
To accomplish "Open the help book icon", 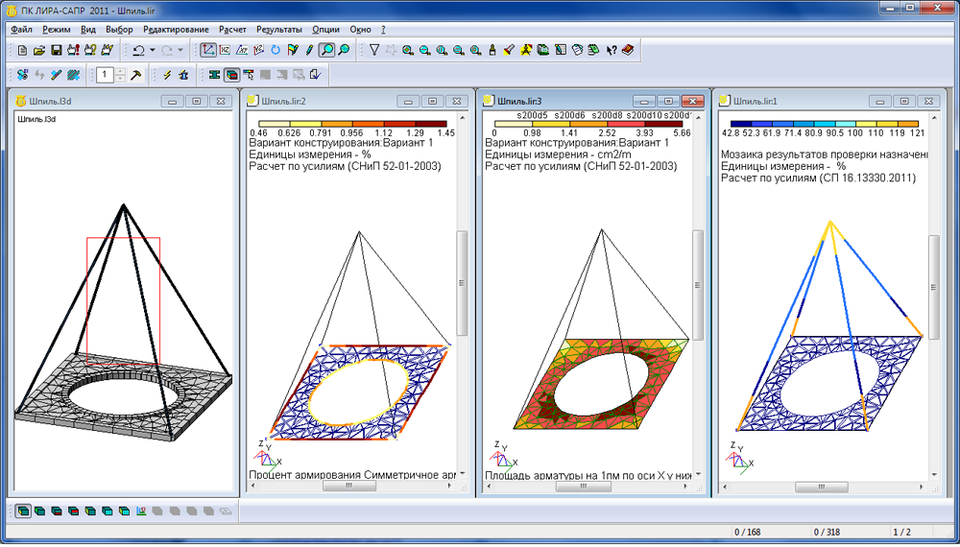I will point(628,50).
